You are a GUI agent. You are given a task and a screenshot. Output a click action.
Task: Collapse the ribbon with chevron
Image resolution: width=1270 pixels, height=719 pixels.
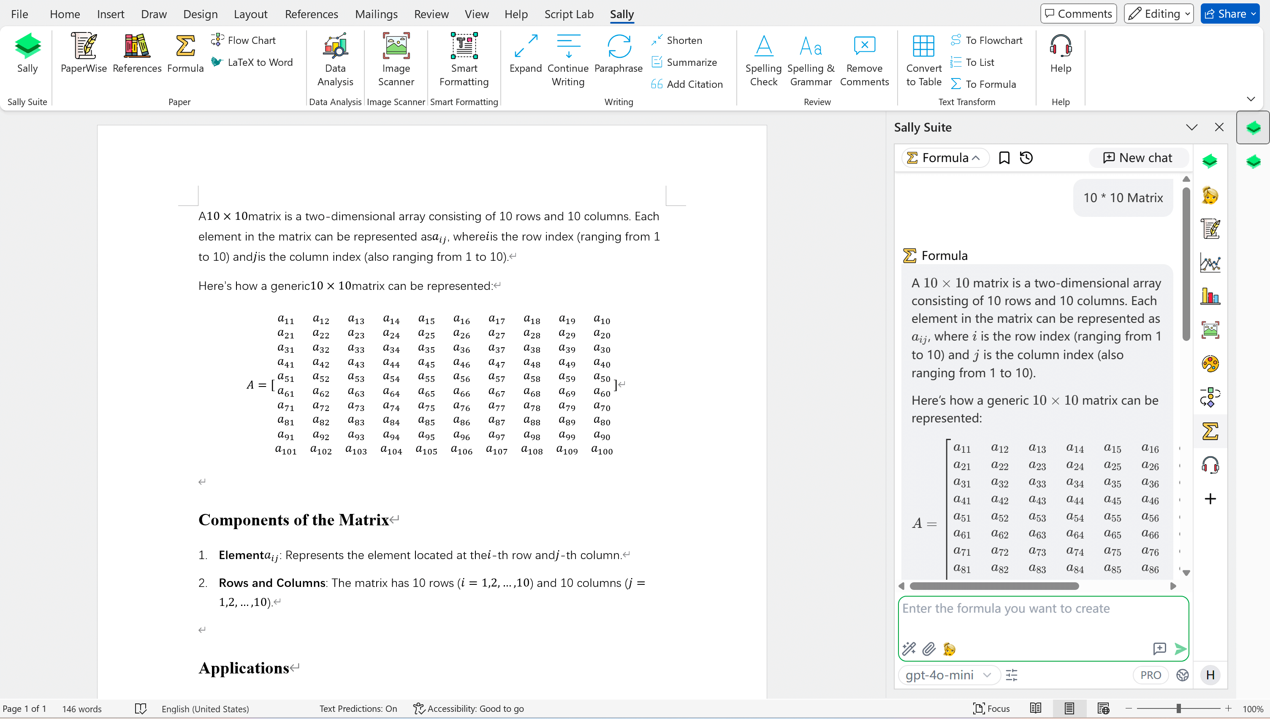tap(1251, 99)
